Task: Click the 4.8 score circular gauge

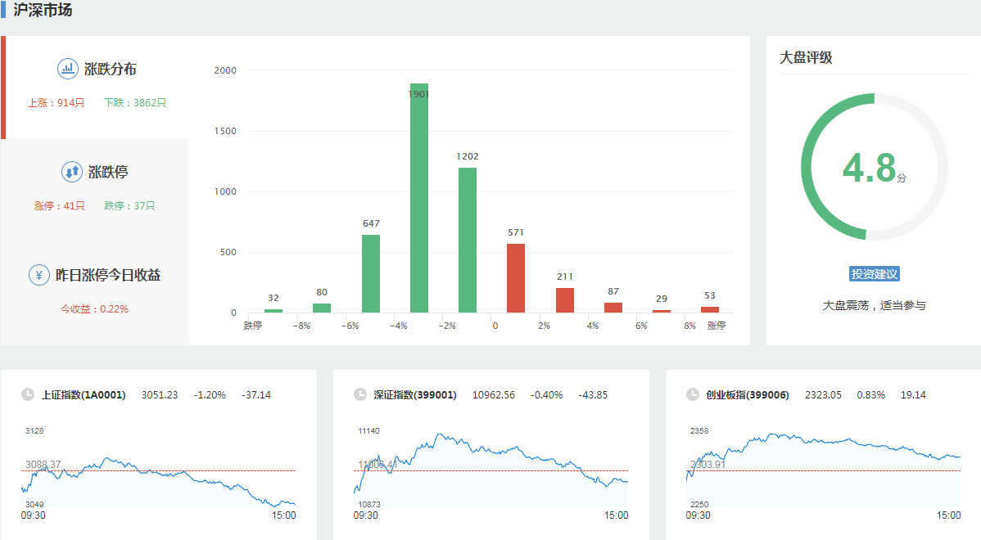Action: point(874,167)
